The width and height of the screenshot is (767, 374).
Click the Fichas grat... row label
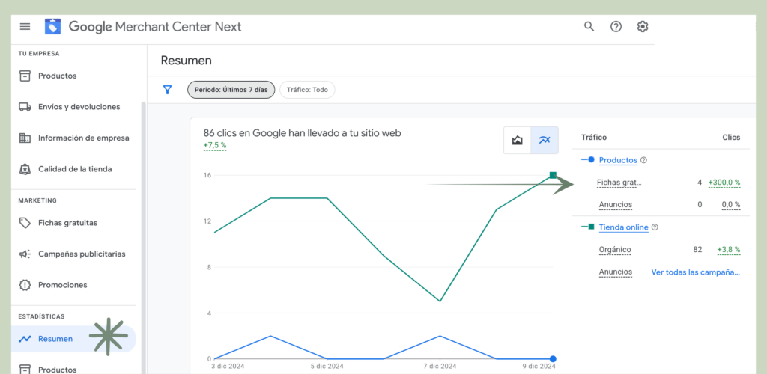tap(619, 183)
